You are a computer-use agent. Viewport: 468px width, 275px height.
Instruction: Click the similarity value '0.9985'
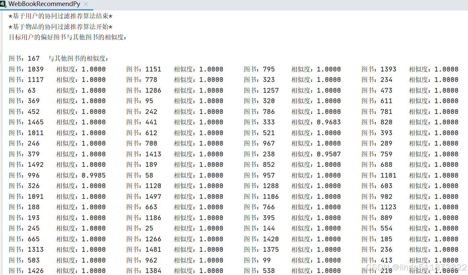94,175
